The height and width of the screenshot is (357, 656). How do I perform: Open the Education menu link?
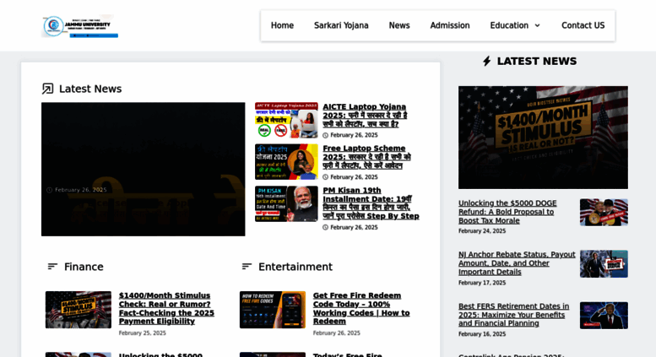click(509, 25)
